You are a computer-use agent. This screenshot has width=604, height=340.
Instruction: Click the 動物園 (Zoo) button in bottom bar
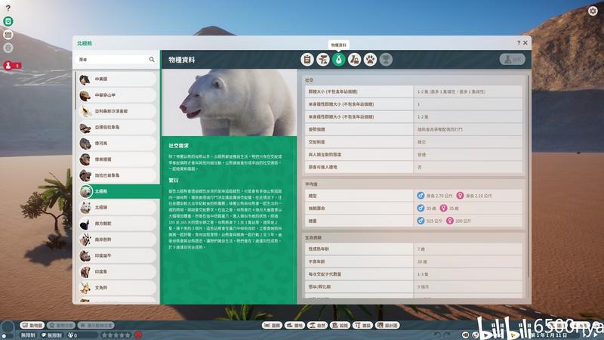(x=32, y=326)
